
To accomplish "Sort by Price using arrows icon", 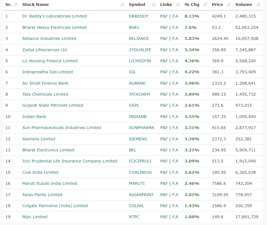I will click(229, 5).
